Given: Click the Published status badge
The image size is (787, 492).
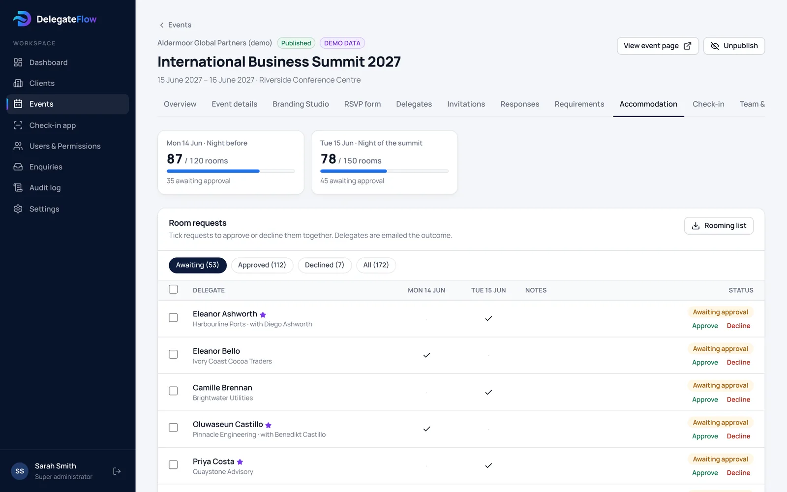Looking at the screenshot, I should (x=296, y=43).
